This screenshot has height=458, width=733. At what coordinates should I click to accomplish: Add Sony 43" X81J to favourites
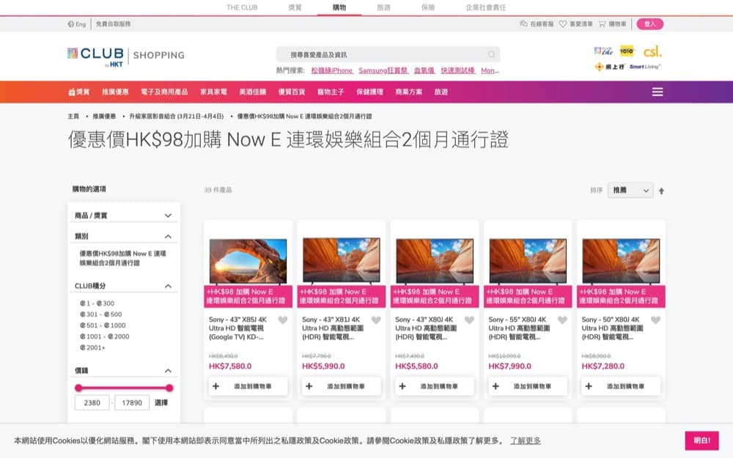click(376, 320)
